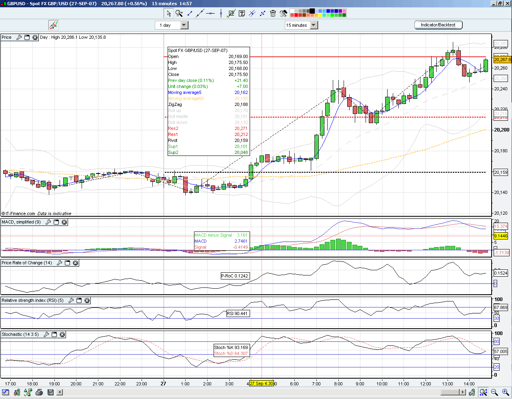Choose the vertical line drawing tool
512x399 pixels.
click(221, 13)
